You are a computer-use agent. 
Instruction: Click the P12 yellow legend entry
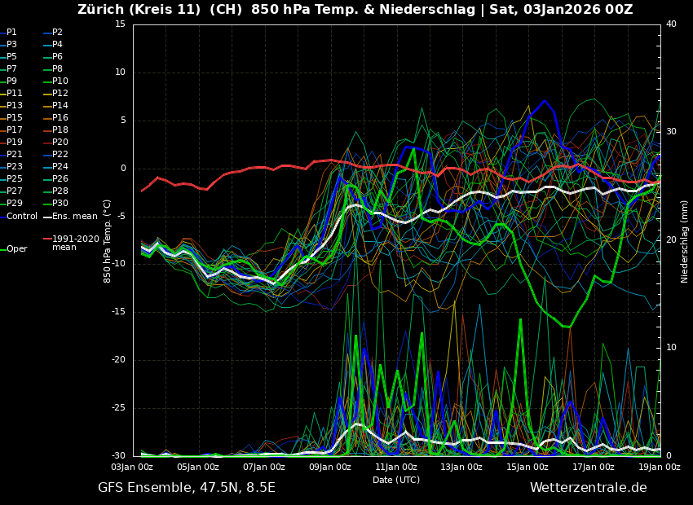tap(60, 94)
